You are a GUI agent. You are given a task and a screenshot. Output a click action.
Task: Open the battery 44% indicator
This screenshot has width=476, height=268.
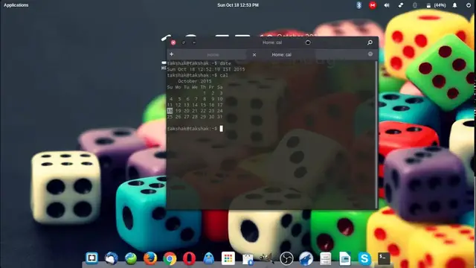click(437, 5)
